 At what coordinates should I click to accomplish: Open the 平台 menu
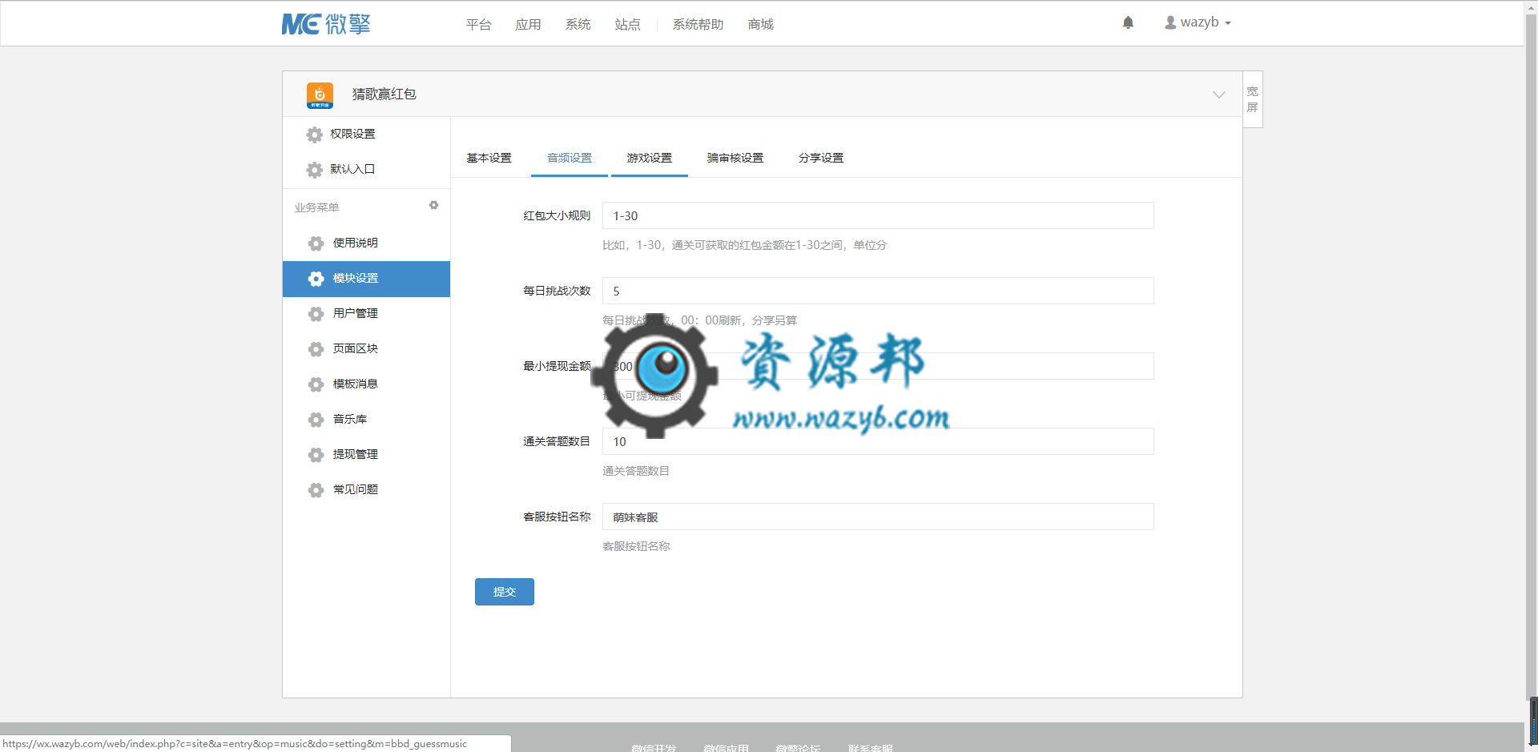[x=478, y=25]
